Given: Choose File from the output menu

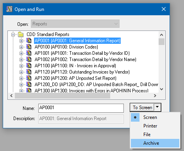Looking at the screenshot, I should click(155, 135).
